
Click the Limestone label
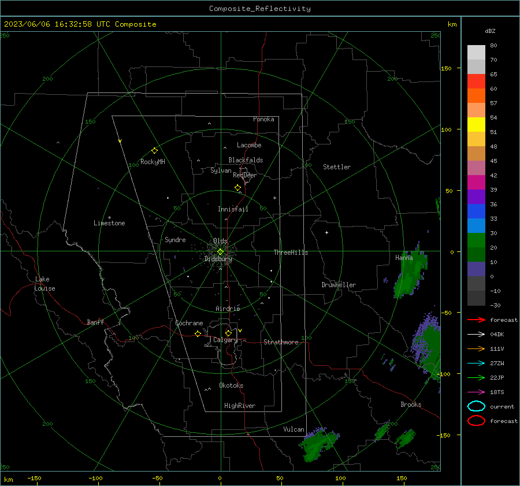coord(109,223)
